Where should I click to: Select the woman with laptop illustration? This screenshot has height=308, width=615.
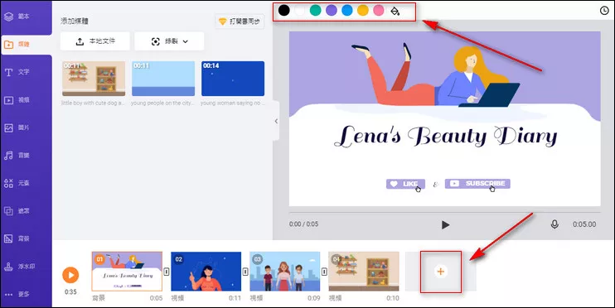435,75
